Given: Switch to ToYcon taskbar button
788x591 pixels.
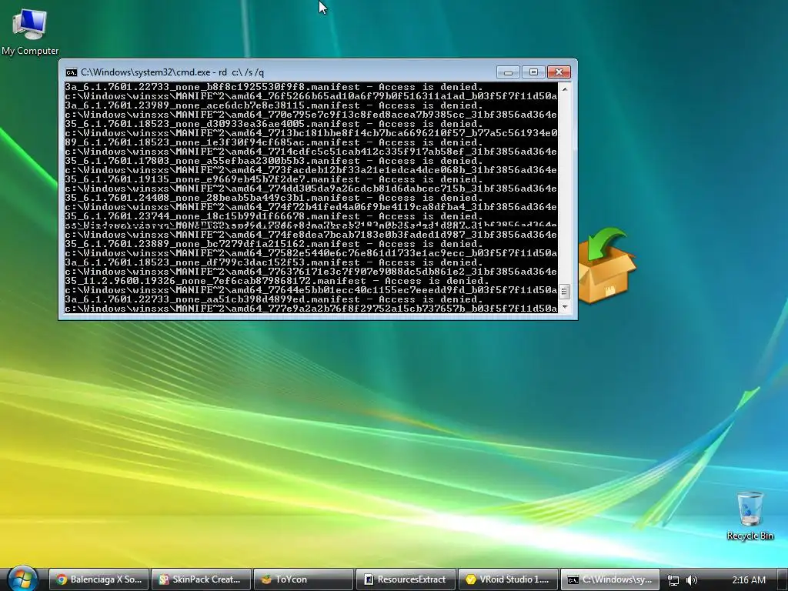Looking at the screenshot, I should click(x=303, y=579).
